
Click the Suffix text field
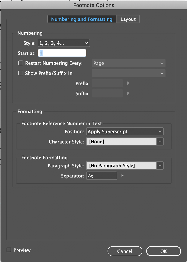pos(107,93)
